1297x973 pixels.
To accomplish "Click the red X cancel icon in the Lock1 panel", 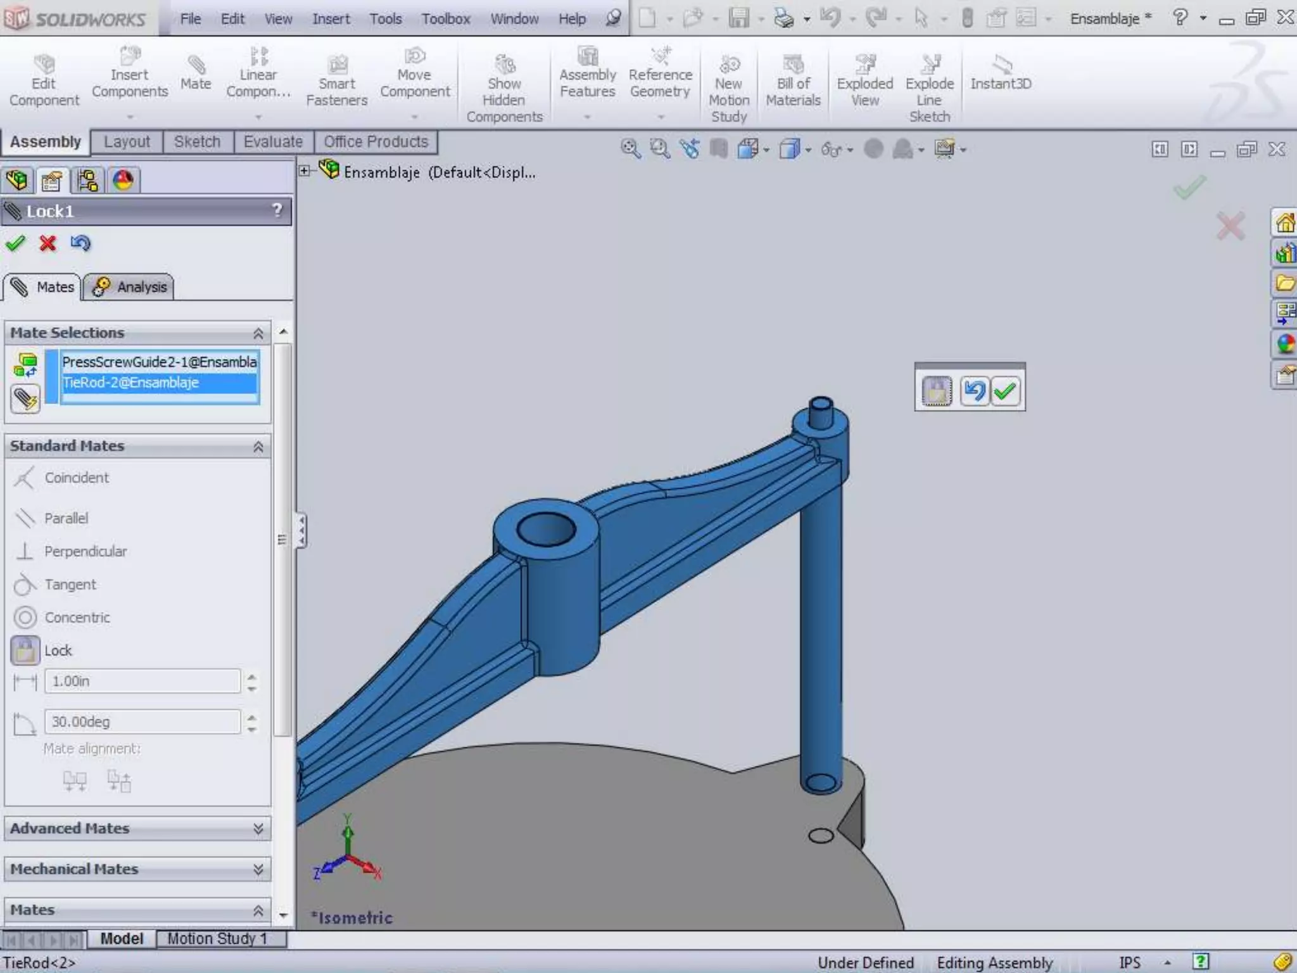I will pyautogui.click(x=47, y=243).
